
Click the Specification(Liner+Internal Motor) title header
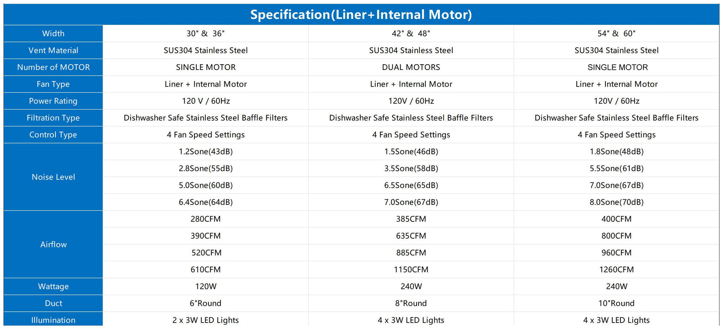pos(361,14)
